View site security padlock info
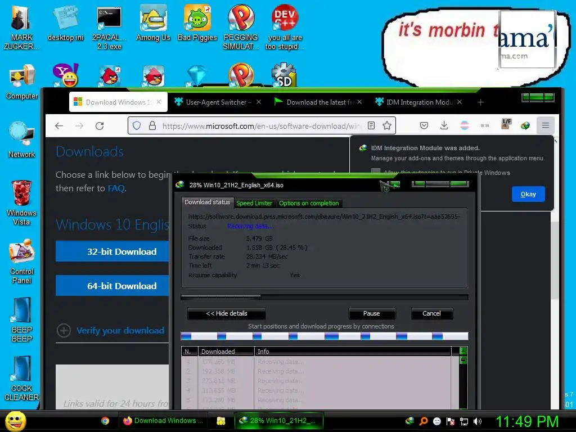The image size is (576, 432). coord(152,126)
